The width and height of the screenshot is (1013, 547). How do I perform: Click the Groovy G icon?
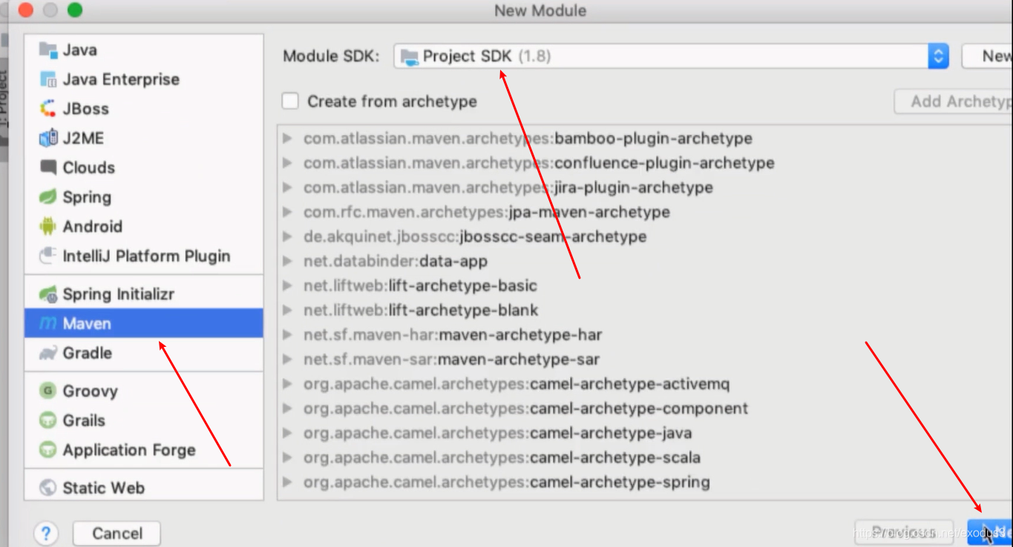(48, 391)
